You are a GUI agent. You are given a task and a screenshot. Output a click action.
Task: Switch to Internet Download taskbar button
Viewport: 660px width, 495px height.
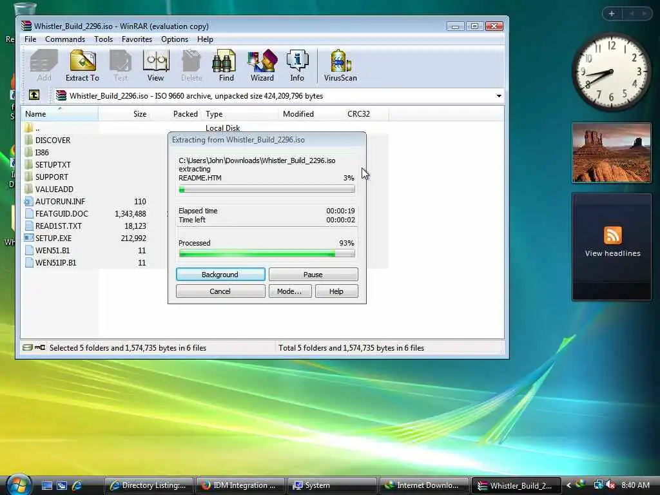click(424, 485)
